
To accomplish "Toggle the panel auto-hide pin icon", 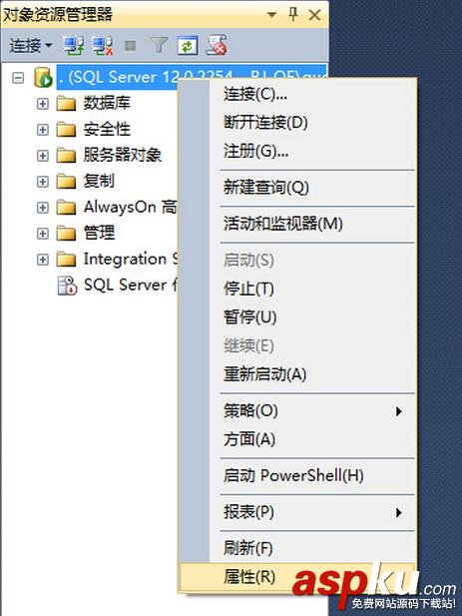I will point(293,15).
